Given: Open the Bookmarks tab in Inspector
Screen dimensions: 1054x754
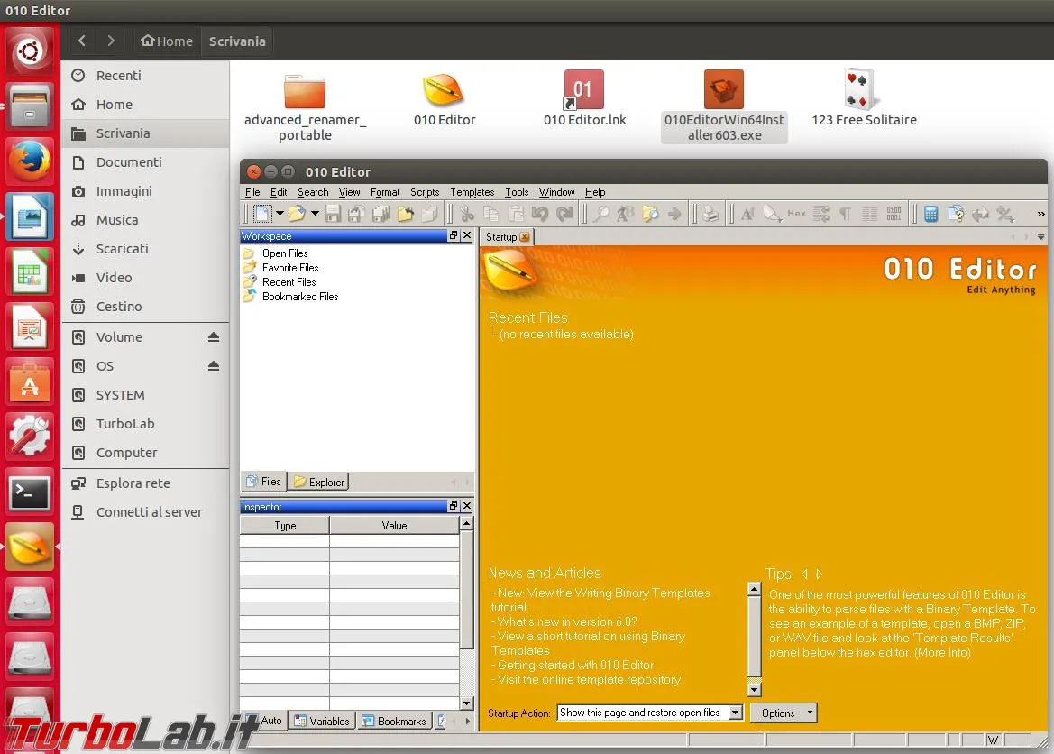Looking at the screenshot, I should pyautogui.click(x=394, y=721).
